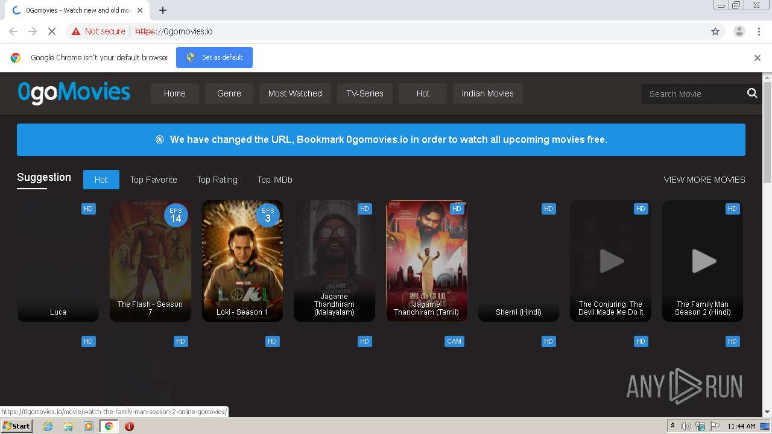Image resolution: width=772 pixels, height=434 pixels.
Task: Open the Windows Start menu
Action: click(17, 426)
